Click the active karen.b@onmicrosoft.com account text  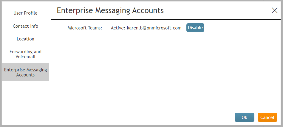154,28
